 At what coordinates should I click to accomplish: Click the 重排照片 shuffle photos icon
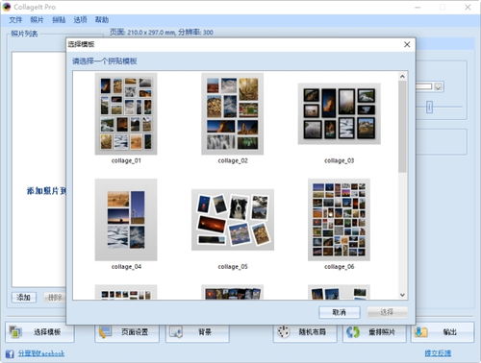(x=353, y=332)
